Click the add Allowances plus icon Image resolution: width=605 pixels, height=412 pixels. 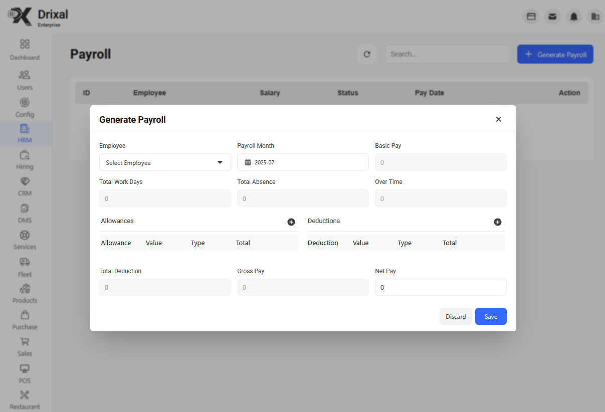tap(291, 222)
